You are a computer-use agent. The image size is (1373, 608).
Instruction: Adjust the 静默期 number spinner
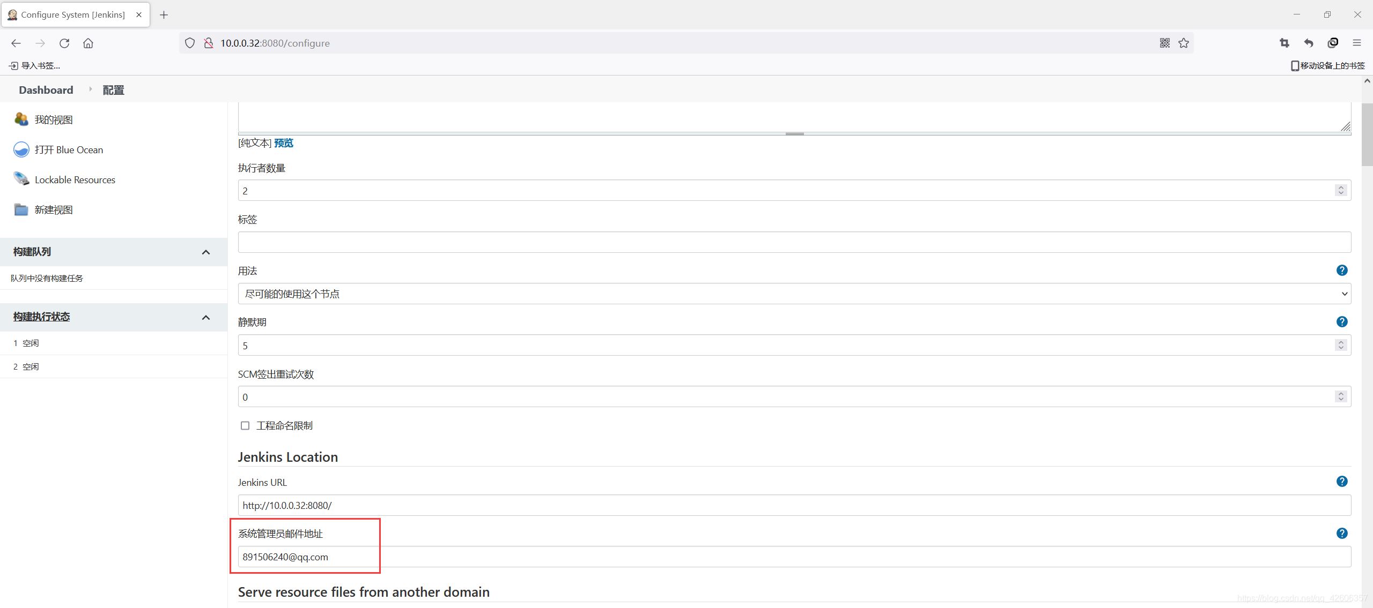click(x=1341, y=345)
